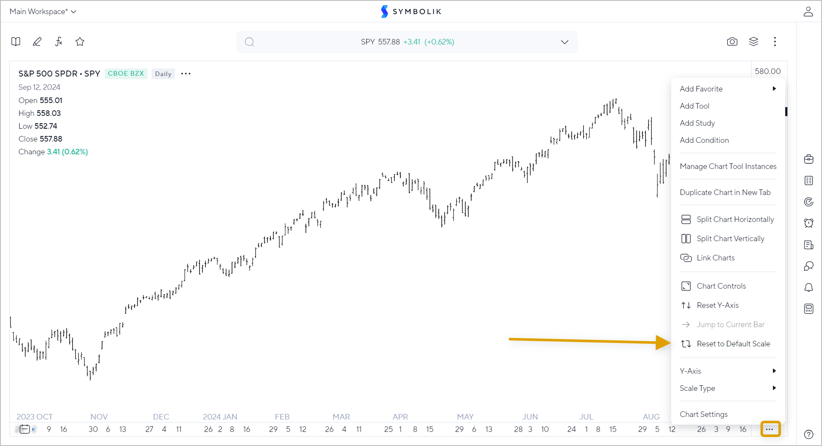Open the bell notifications sidebar icon
This screenshot has height=446, width=822.
[x=809, y=287]
